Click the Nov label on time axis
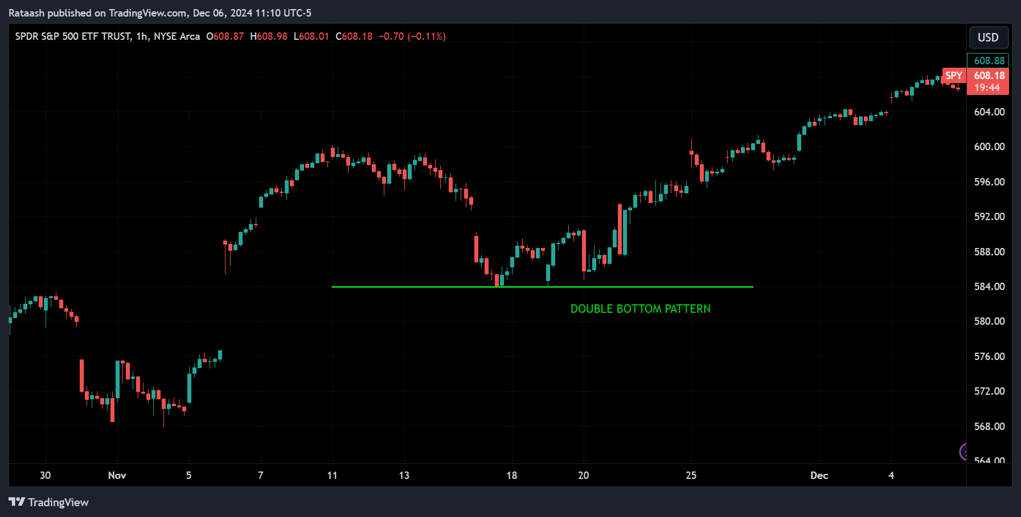 click(117, 475)
